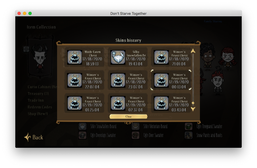Select Winter's Feast Chest icon at 21:01:04
This screenshot has width=257, height=168.
[161, 57]
